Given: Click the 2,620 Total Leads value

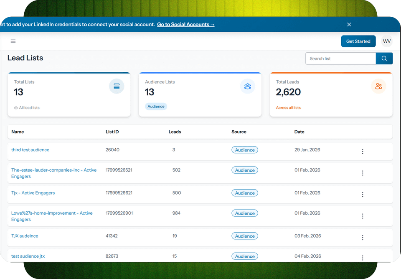Looking at the screenshot, I should click(288, 92).
